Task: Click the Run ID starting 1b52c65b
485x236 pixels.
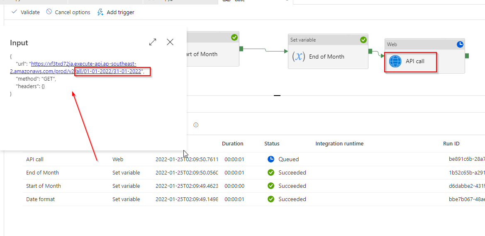Action: [467, 172]
